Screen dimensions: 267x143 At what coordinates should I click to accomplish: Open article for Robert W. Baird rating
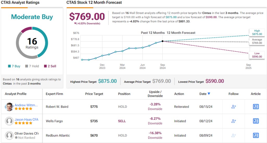(256, 107)
